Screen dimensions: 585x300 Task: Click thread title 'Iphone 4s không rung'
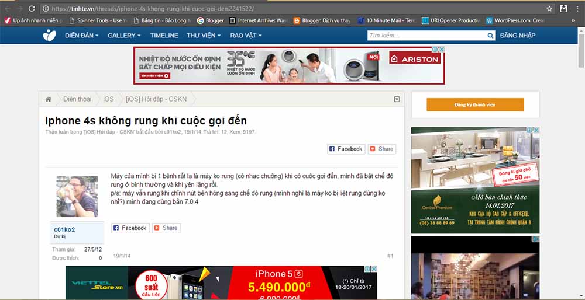click(146, 121)
